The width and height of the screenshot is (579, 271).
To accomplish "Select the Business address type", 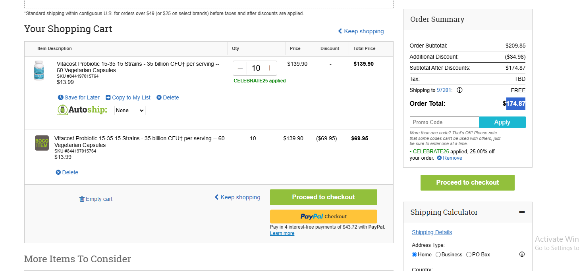I will click(x=438, y=254).
